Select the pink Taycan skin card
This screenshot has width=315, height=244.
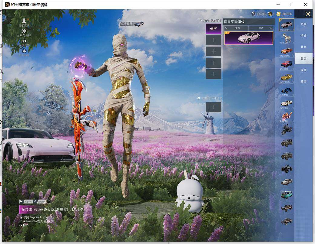click(x=248, y=38)
